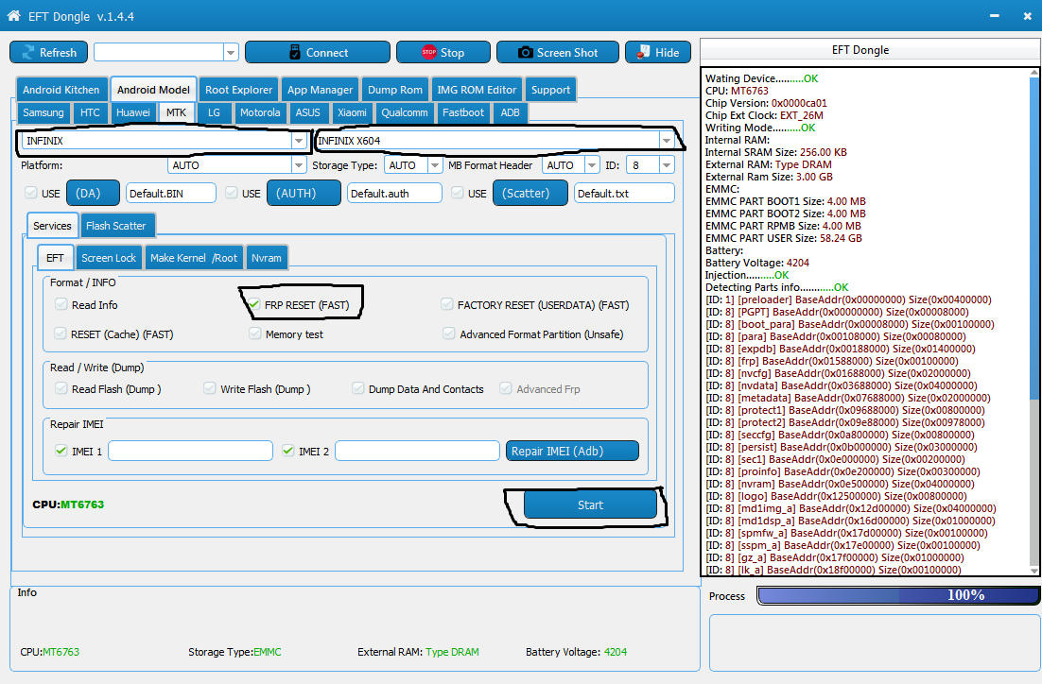
Task: Click the (AUTH) button
Action: coord(304,194)
